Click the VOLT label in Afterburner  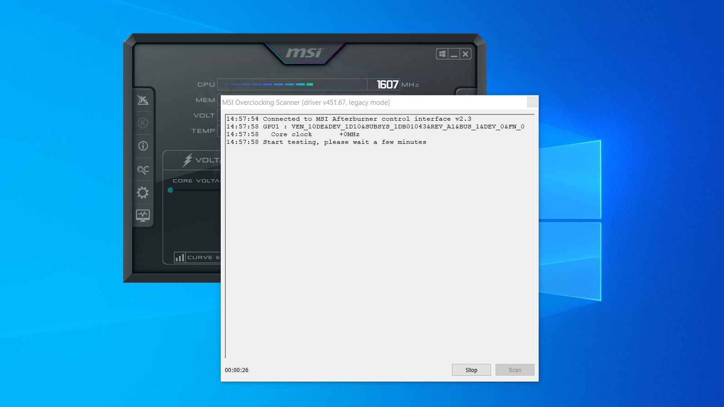[x=204, y=115]
